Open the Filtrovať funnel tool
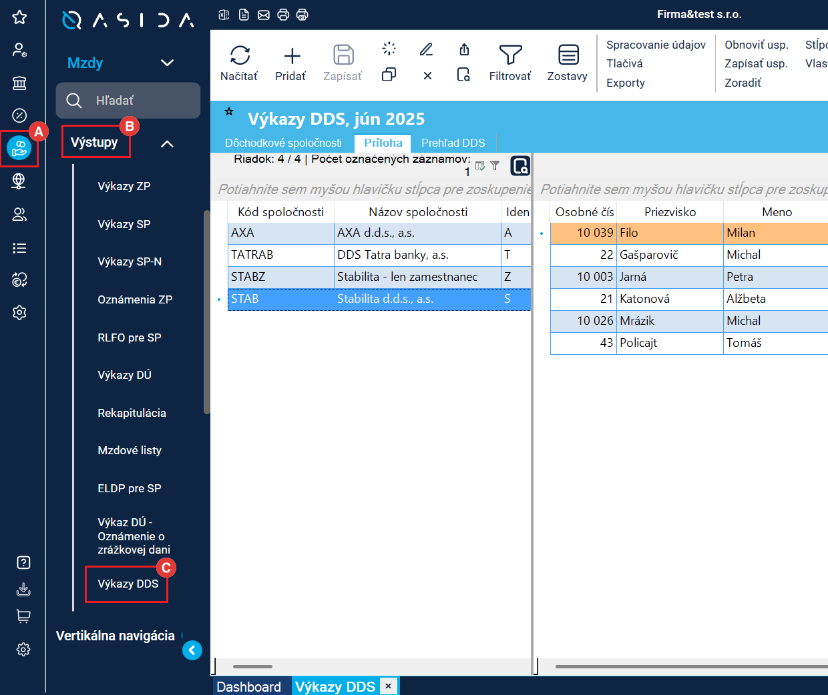 [510, 55]
